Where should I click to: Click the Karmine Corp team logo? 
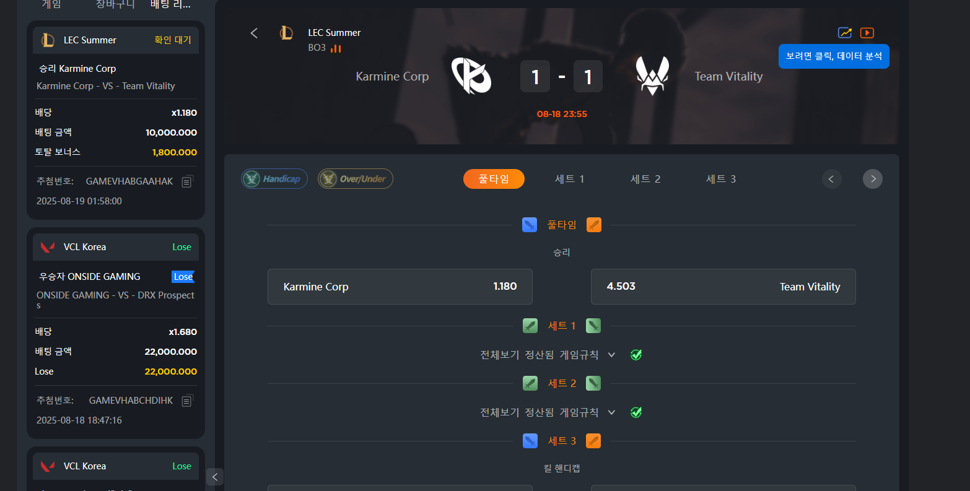pyautogui.click(x=471, y=76)
